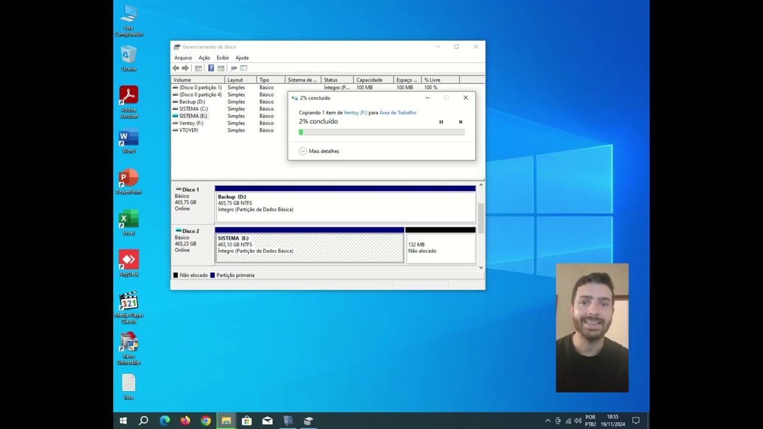This screenshot has width=763, height=429.
Task: Click the disk connect icon in the toolbar
Action: [234, 69]
